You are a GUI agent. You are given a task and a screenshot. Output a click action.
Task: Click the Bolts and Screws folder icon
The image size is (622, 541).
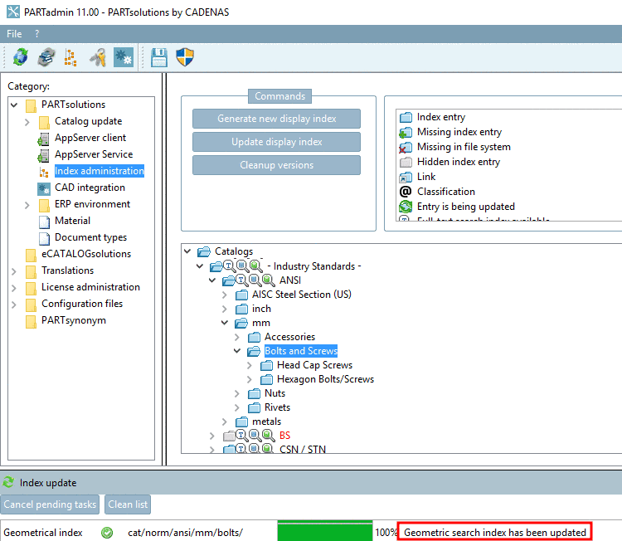[x=254, y=351]
